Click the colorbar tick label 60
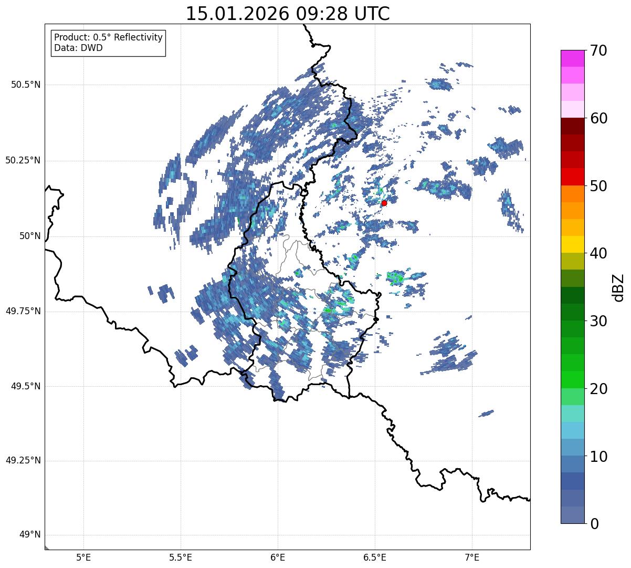Viewport: 631px width, 568px height. pyautogui.click(x=598, y=118)
